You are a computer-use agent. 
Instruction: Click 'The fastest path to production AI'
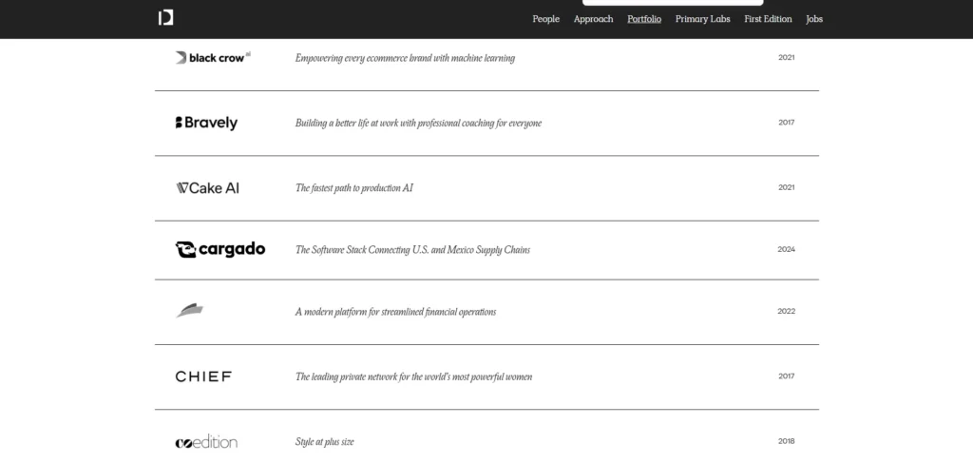[x=354, y=188]
